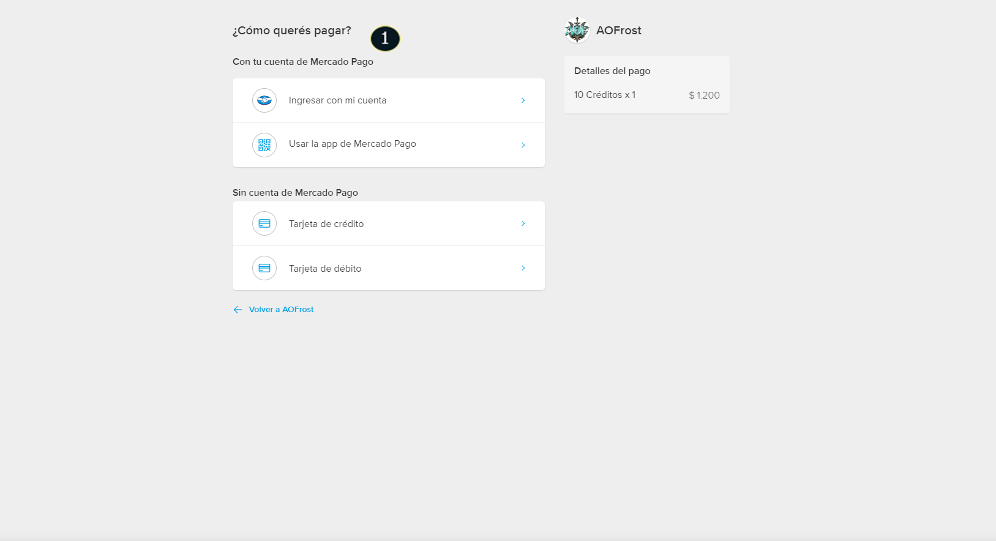Pay with Tarjeta de crédito
The height and width of the screenshot is (541, 996).
pyautogui.click(x=389, y=223)
